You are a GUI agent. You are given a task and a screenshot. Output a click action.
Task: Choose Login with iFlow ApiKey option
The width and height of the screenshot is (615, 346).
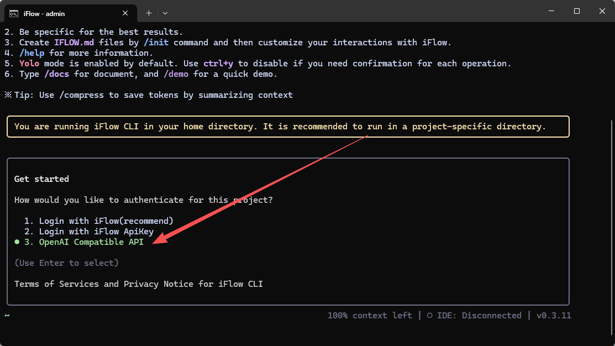[96, 232]
